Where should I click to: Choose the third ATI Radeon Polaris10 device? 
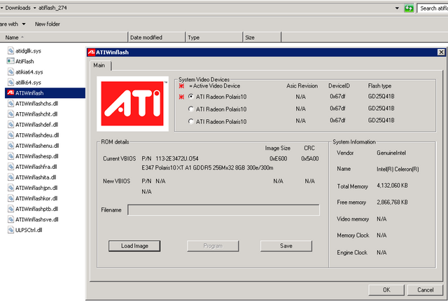[x=191, y=121]
